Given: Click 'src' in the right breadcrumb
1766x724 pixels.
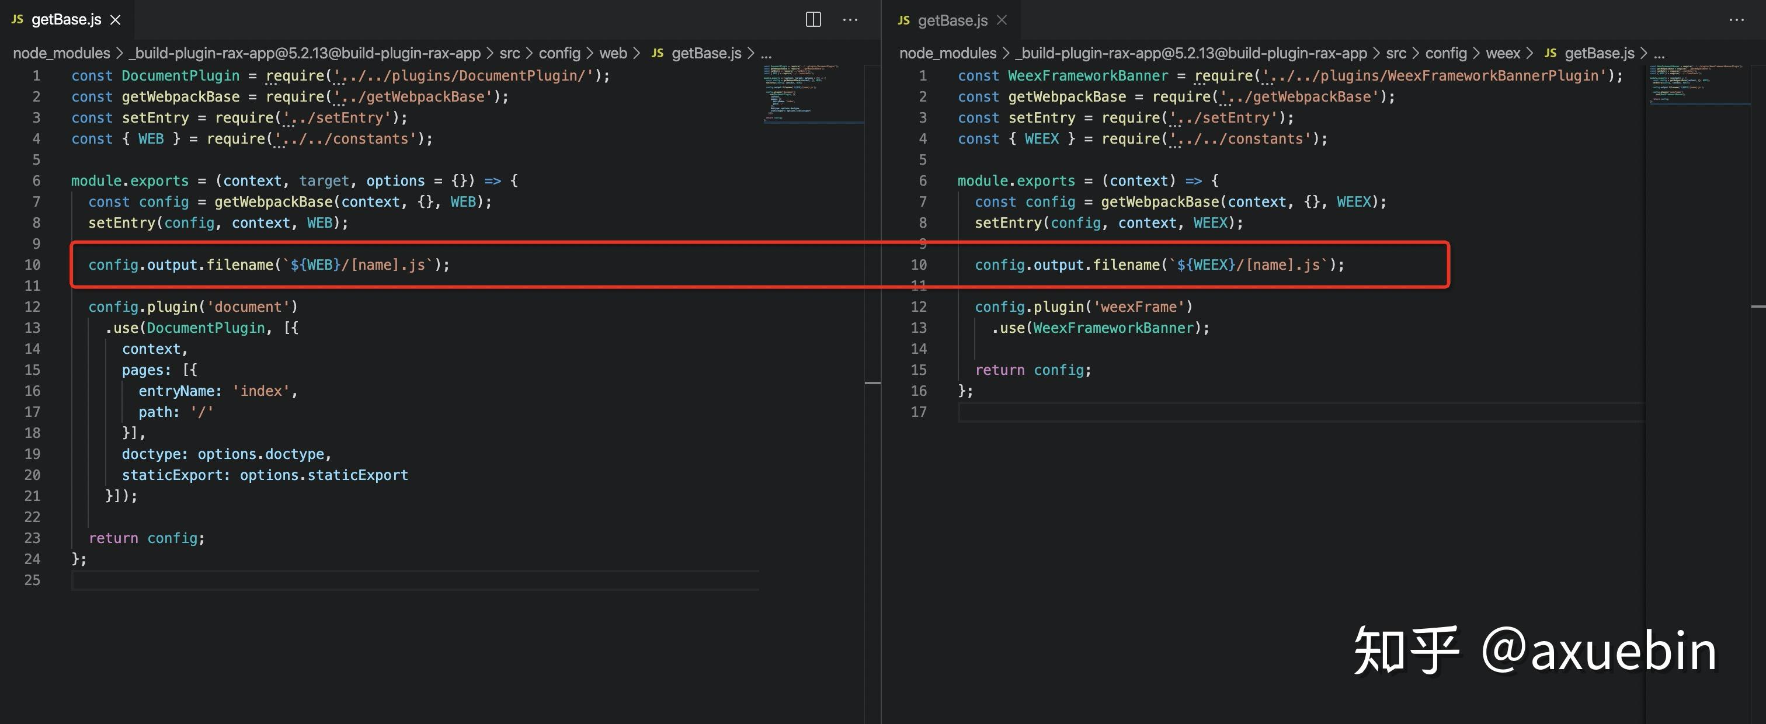Looking at the screenshot, I should (1396, 53).
